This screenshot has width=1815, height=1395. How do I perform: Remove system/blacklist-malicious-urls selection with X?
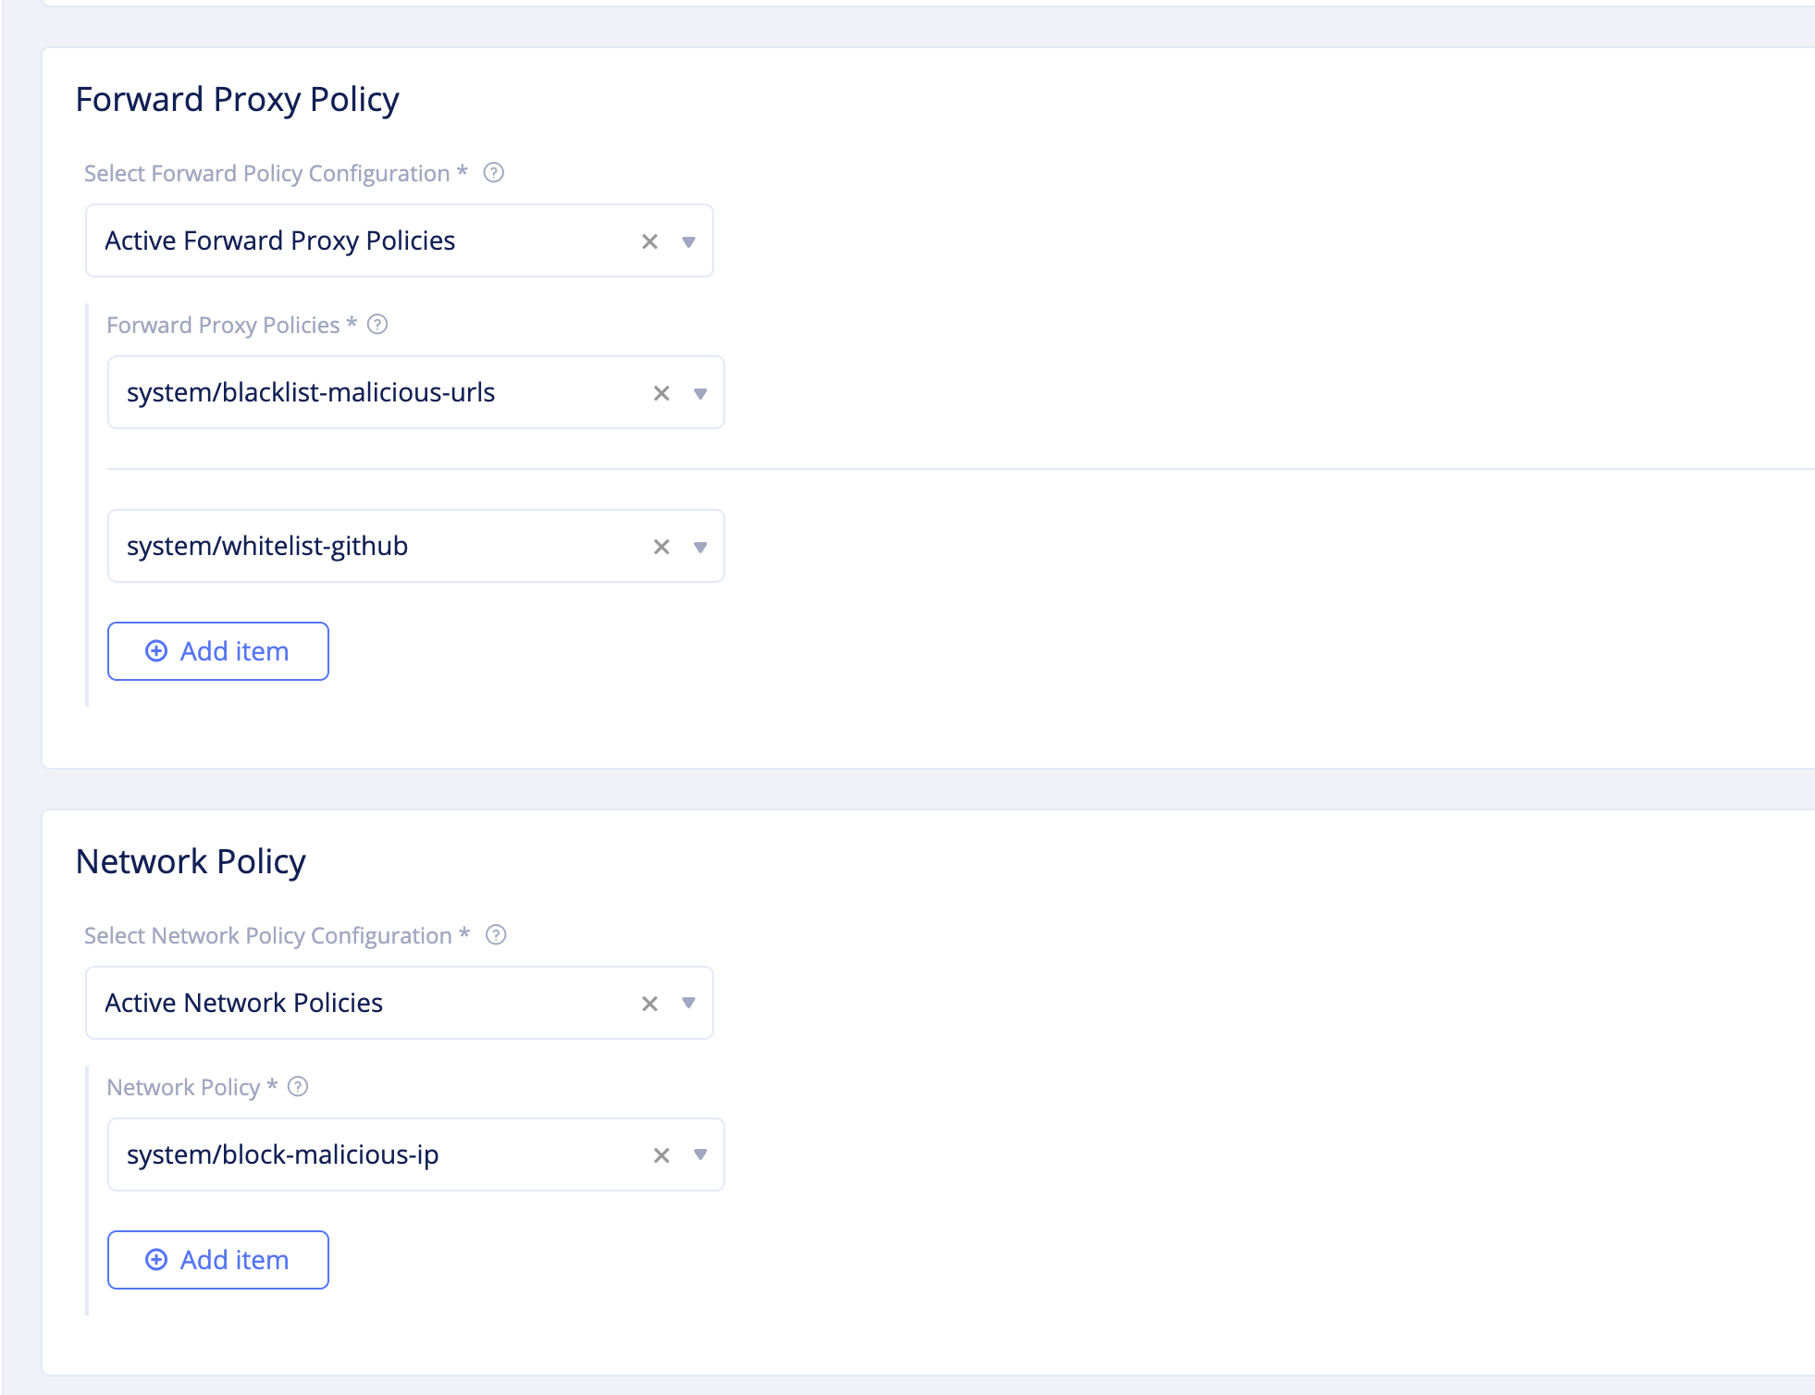[661, 393]
